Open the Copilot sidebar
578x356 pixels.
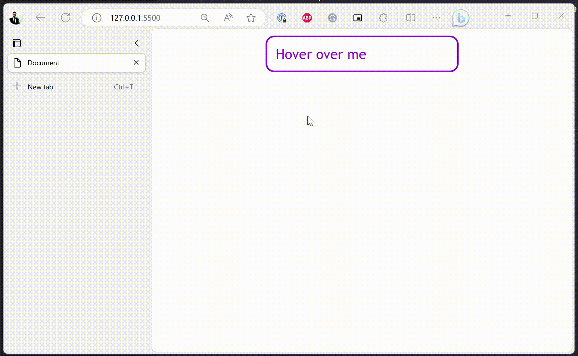pos(461,18)
